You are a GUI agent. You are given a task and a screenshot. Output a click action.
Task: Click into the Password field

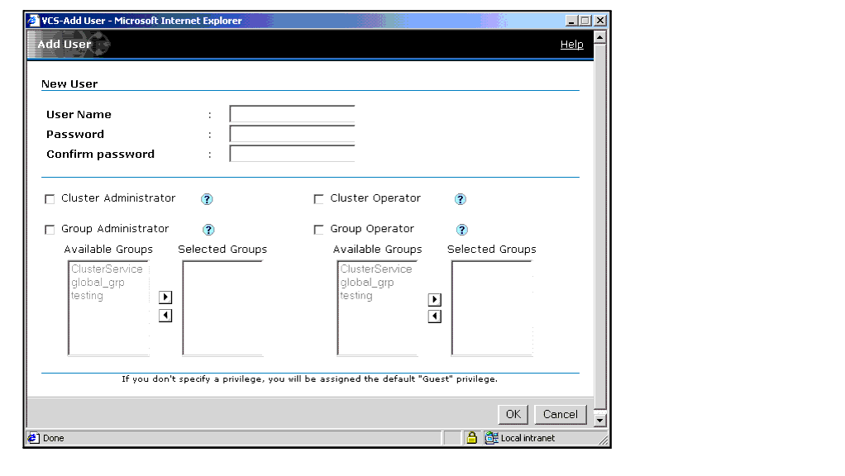(292, 134)
